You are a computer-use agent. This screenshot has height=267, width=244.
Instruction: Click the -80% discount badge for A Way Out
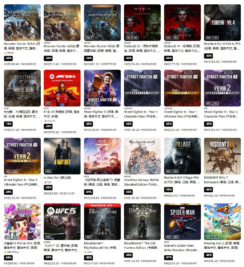(x=48, y=187)
